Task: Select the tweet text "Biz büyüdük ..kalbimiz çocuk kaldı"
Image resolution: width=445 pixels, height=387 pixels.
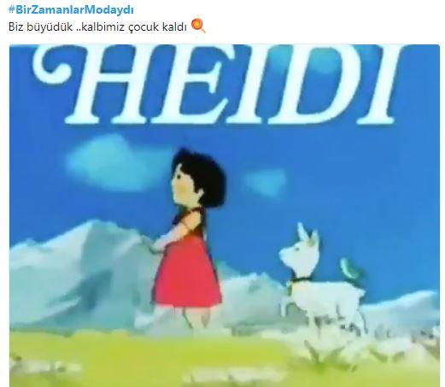Action: coord(97,27)
